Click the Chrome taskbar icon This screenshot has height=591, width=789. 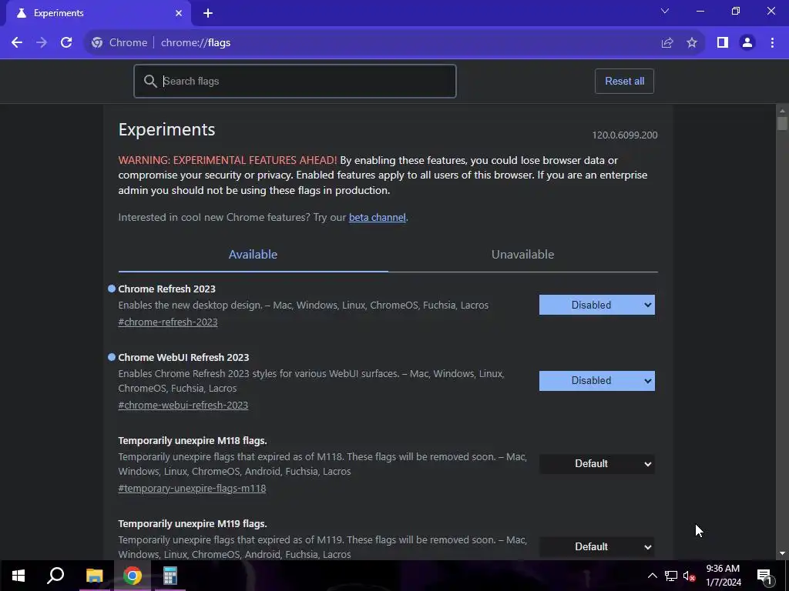click(133, 576)
